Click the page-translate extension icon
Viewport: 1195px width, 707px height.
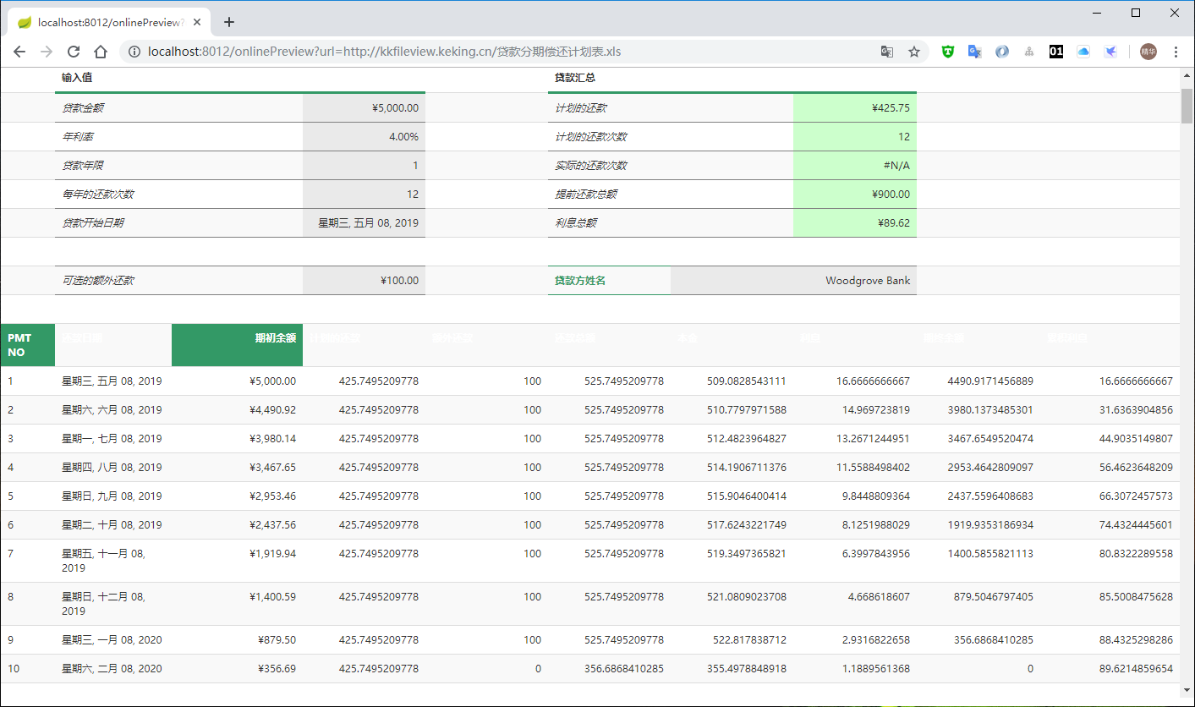(x=974, y=52)
